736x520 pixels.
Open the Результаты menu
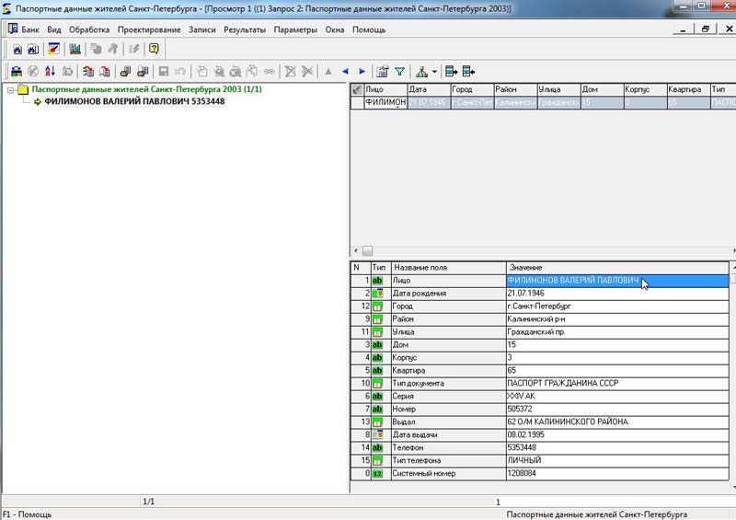tap(245, 29)
